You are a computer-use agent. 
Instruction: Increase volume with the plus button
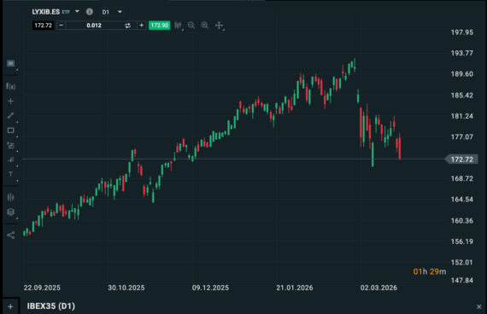pos(141,25)
